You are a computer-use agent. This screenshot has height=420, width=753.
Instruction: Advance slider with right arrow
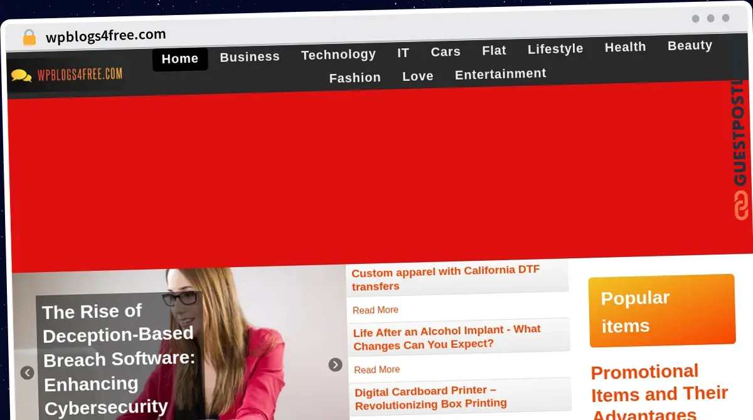point(336,365)
